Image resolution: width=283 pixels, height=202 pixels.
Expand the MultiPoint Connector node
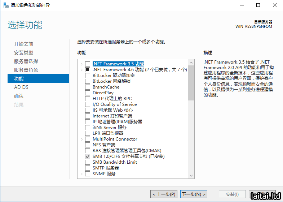82,139
